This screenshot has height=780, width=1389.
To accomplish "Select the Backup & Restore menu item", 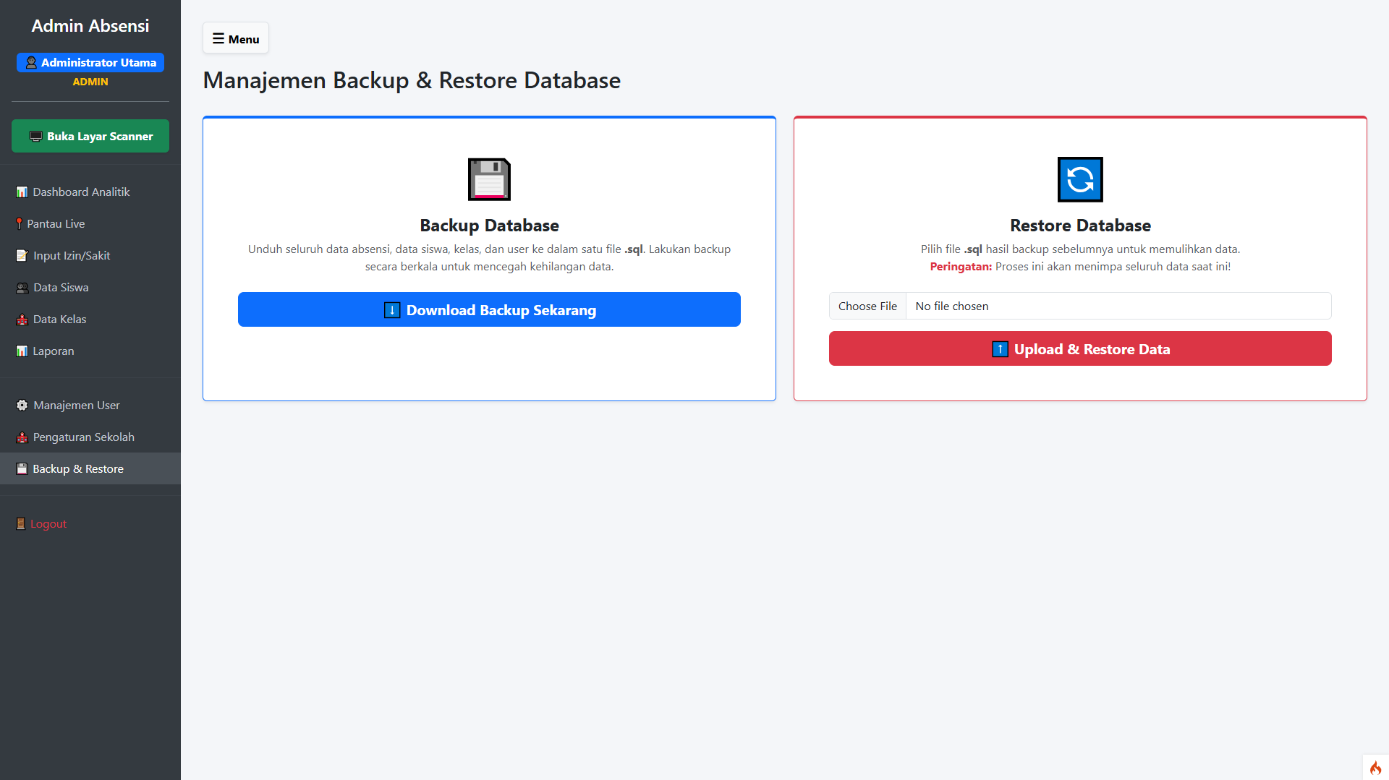I will [77, 469].
